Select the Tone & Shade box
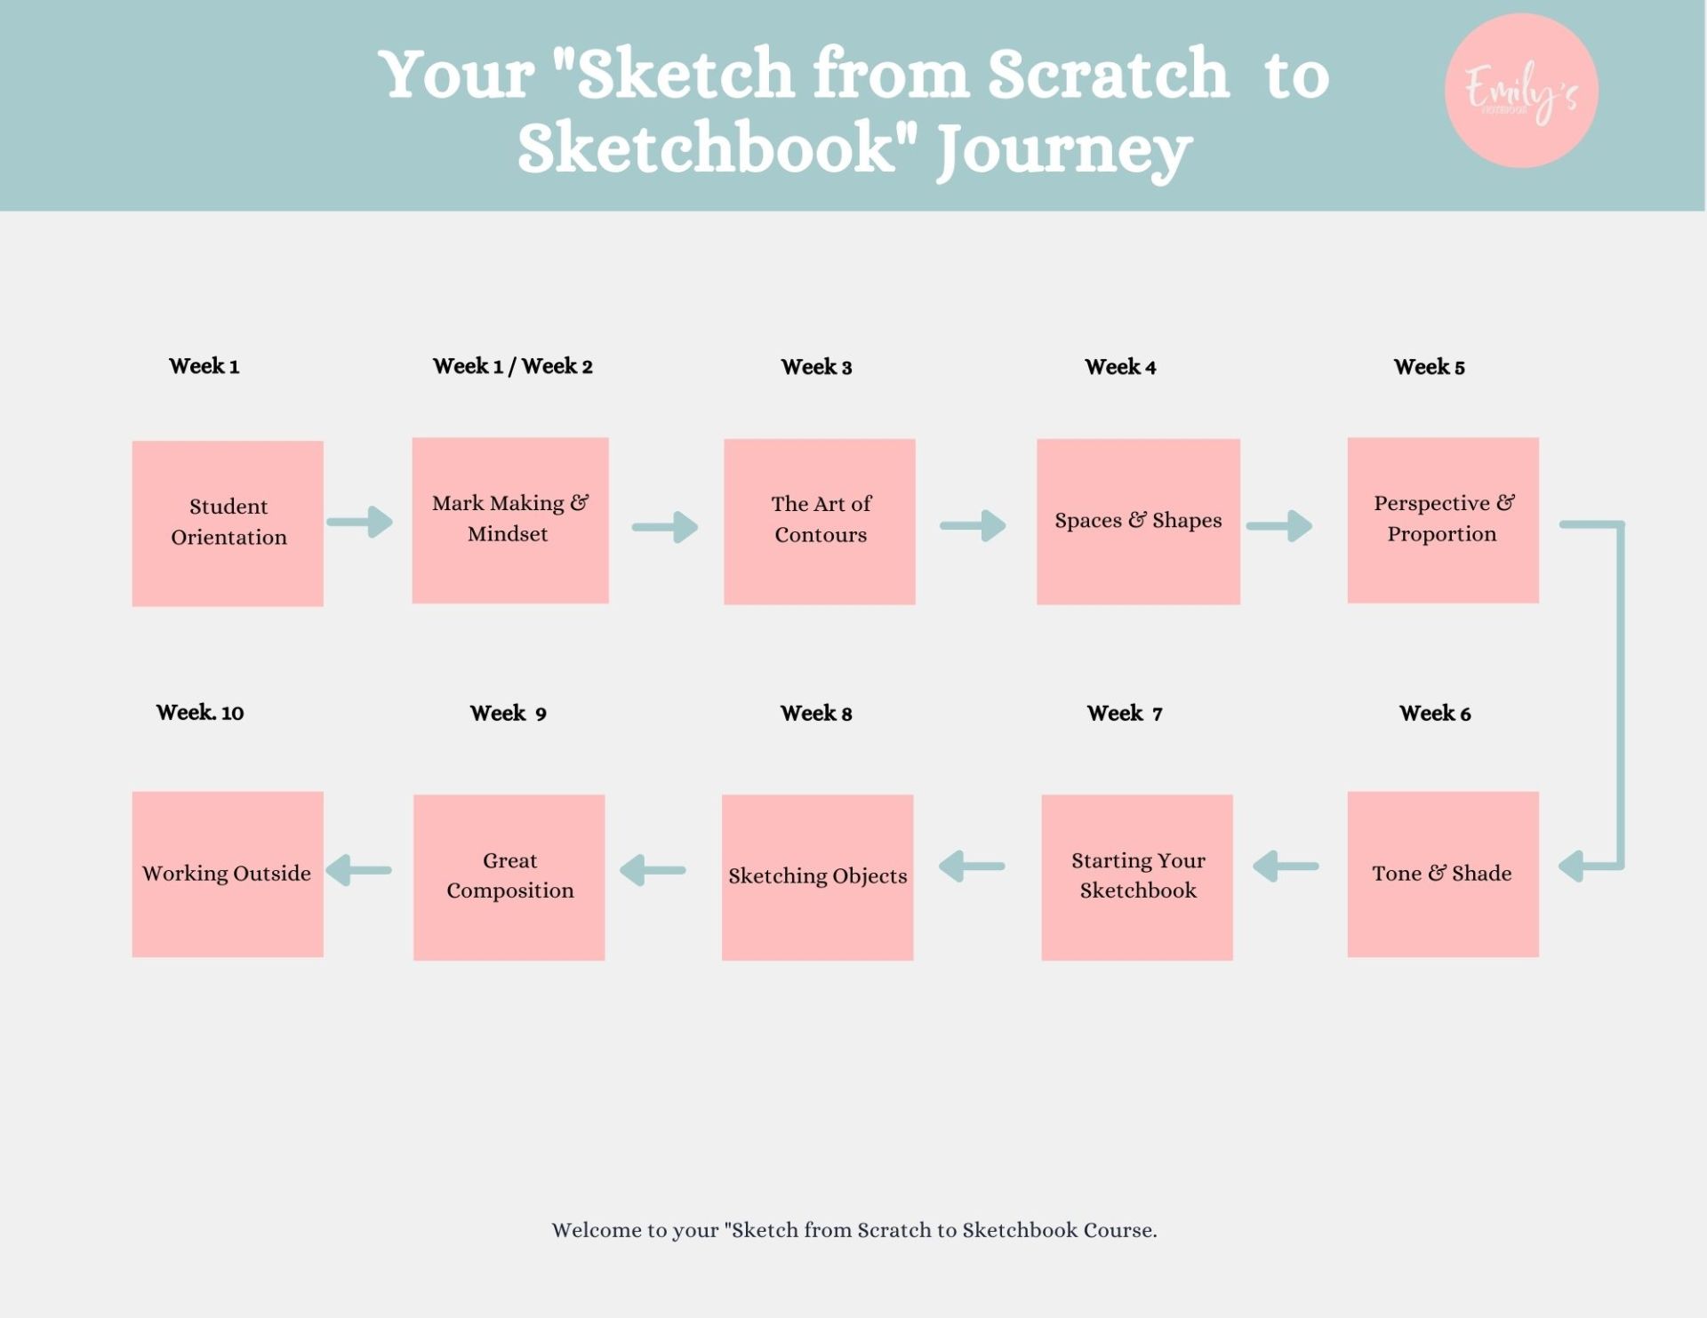The image size is (1707, 1318). pyautogui.click(x=1443, y=875)
